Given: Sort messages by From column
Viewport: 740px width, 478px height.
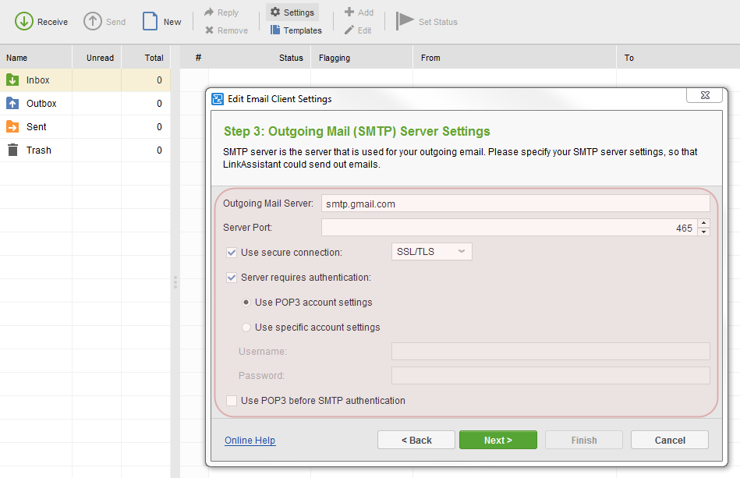Looking at the screenshot, I should [x=515, y=58].
